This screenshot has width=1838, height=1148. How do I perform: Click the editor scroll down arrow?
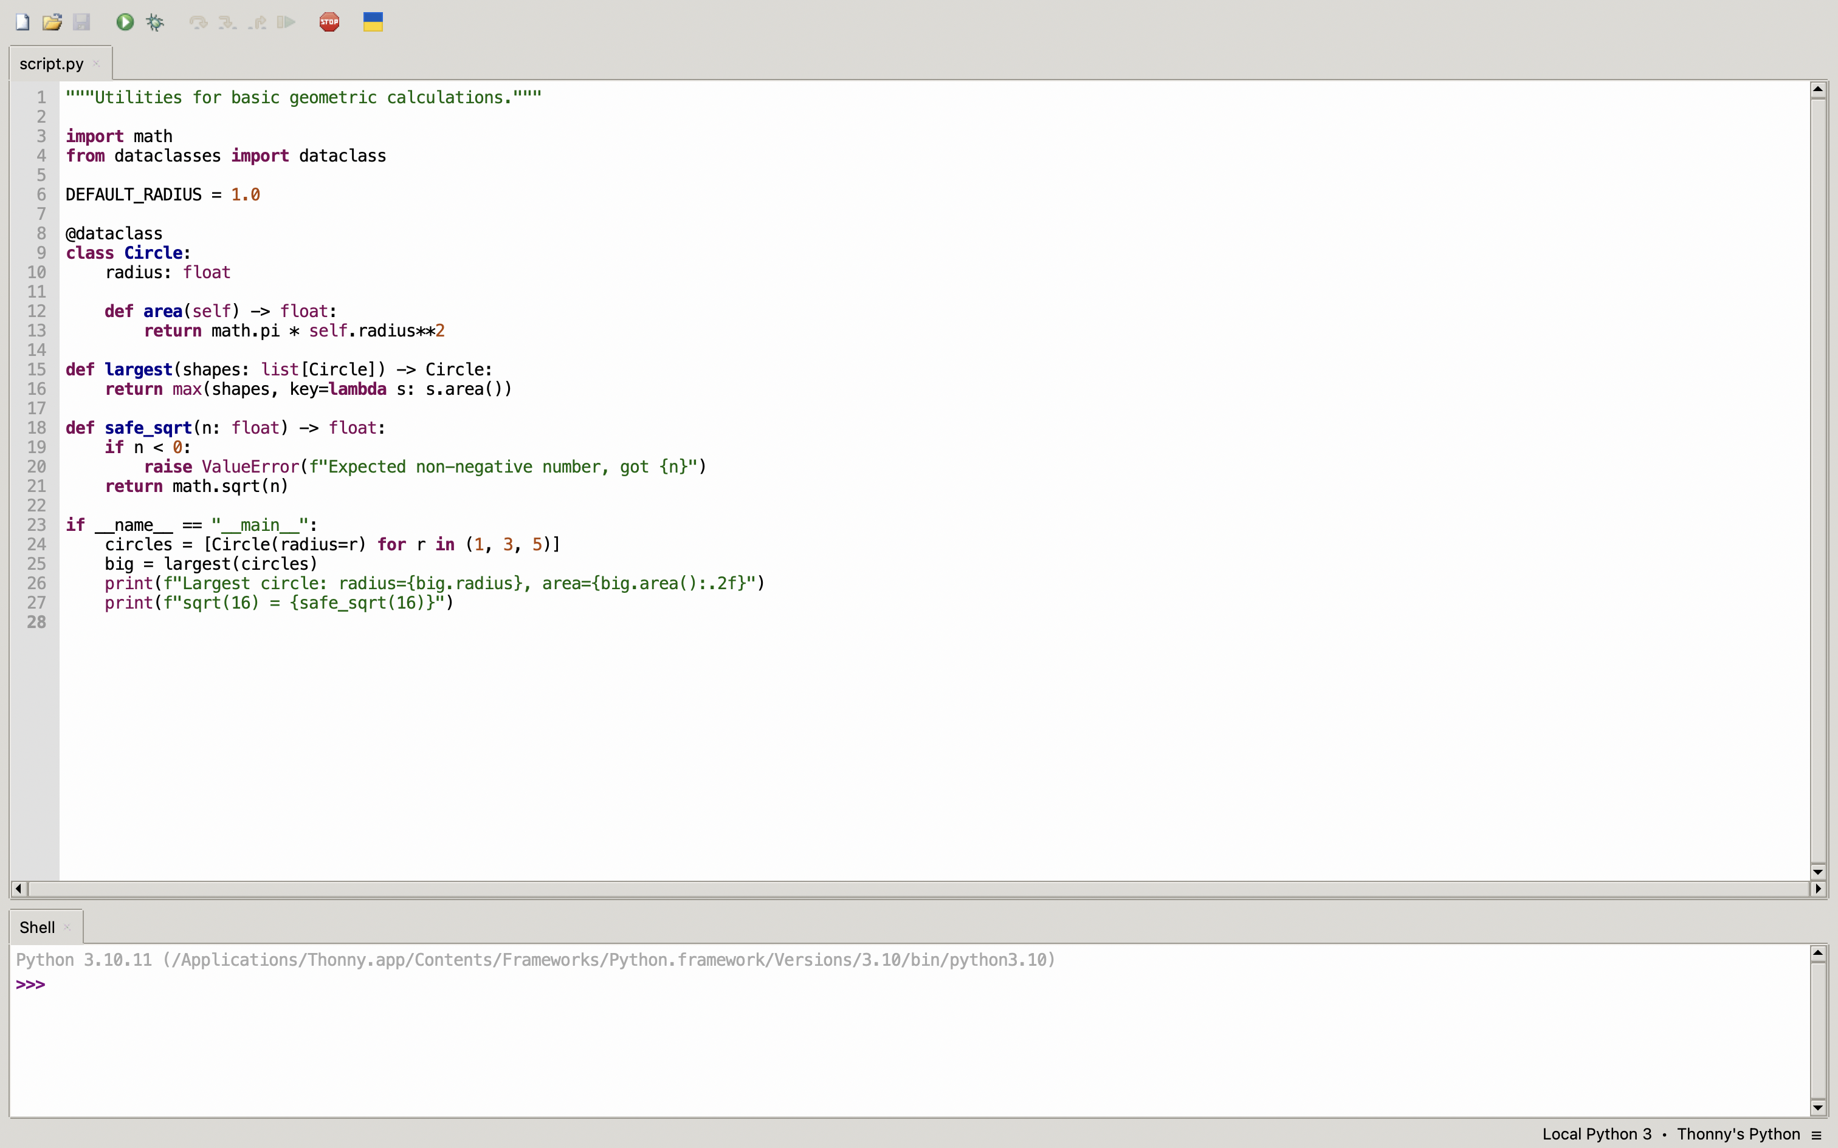pos(1819,872)
